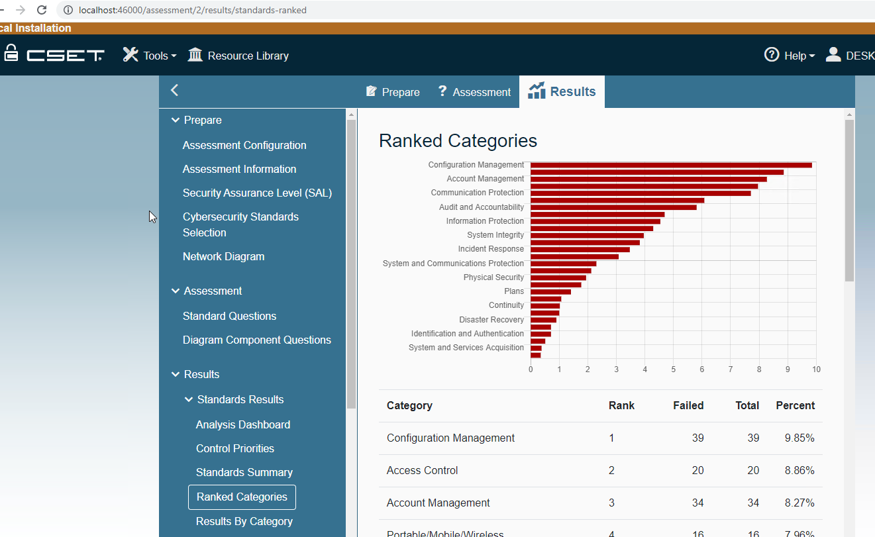Switch to the Prepare tab
The height and width of the screenshot is (537, 875).
coord(393,92)
